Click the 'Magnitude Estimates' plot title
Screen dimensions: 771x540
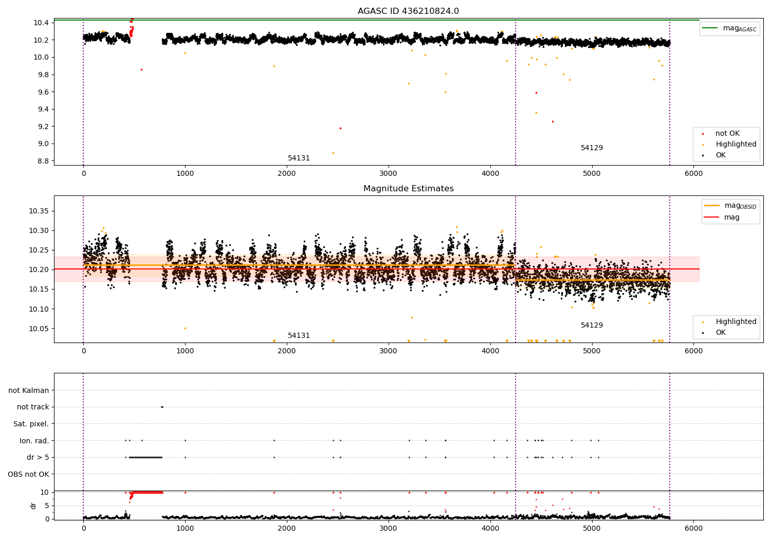(408, 189)
